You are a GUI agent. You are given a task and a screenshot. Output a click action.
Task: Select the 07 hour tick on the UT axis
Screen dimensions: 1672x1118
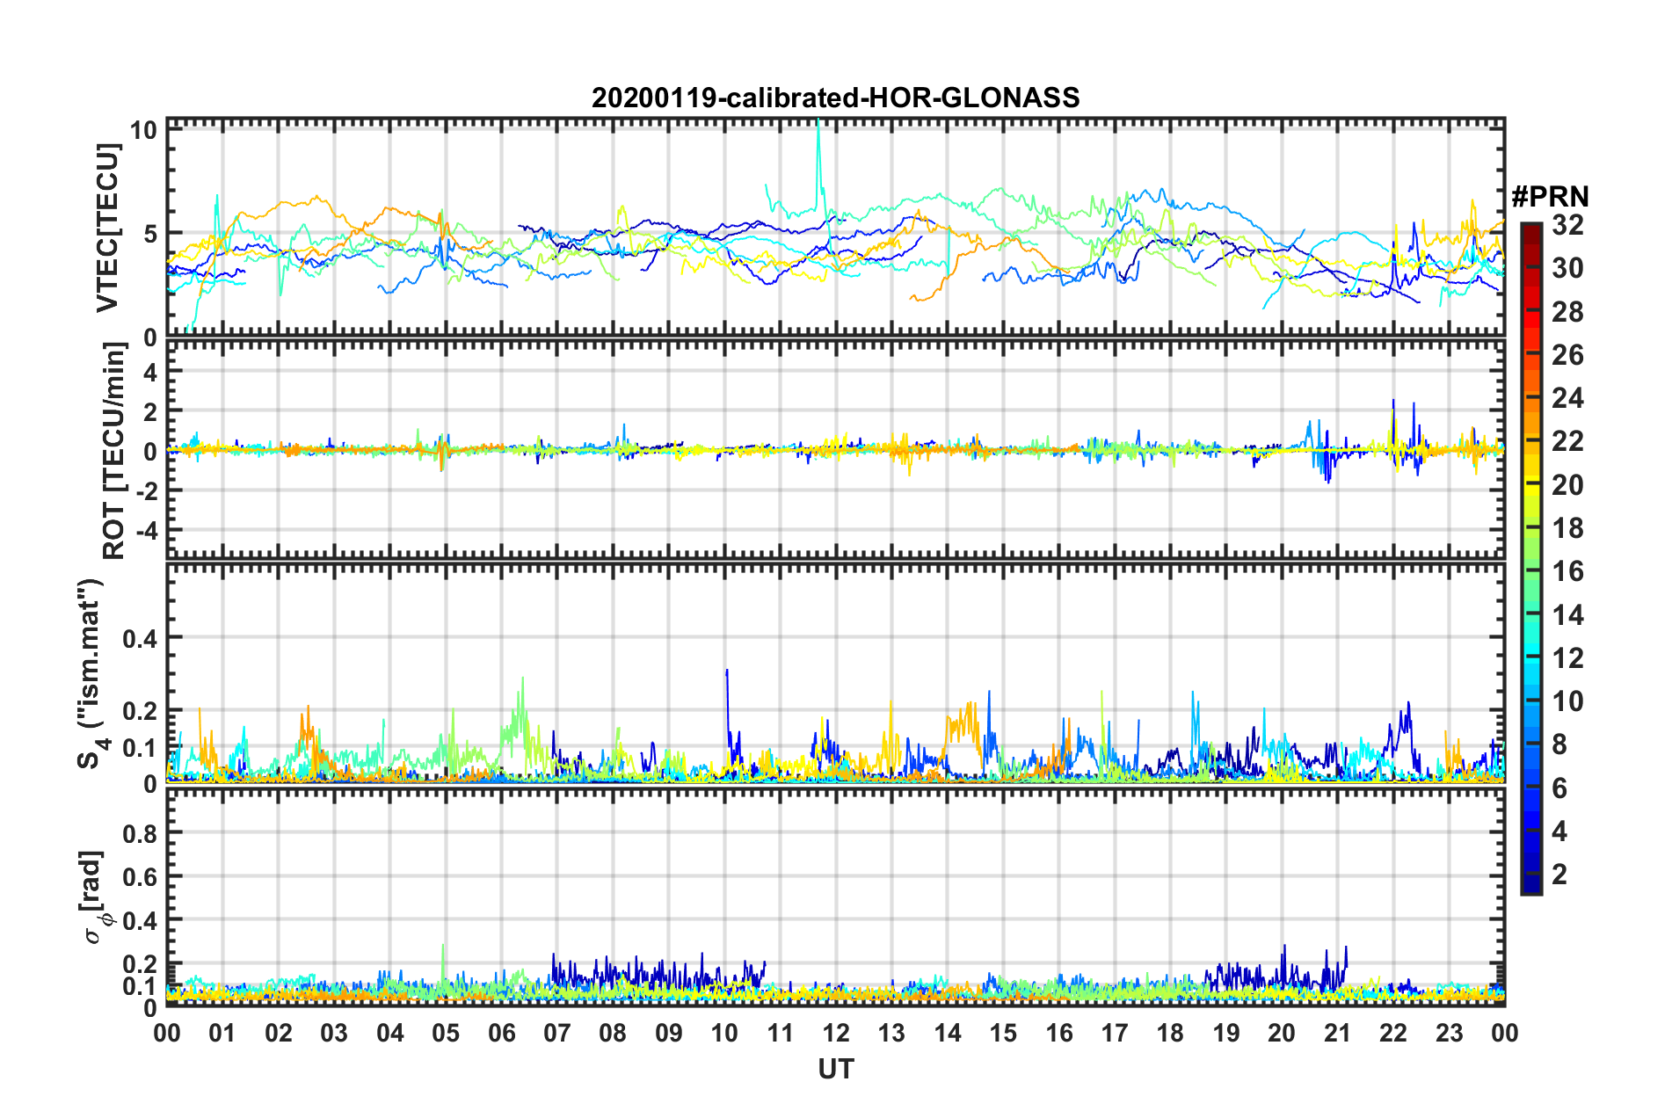(x=557, y=1033)
